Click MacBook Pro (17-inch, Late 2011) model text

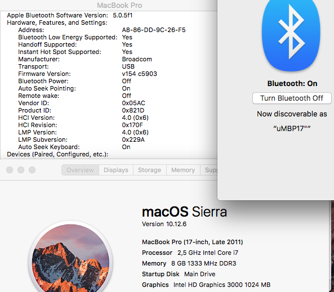(193, 242)
